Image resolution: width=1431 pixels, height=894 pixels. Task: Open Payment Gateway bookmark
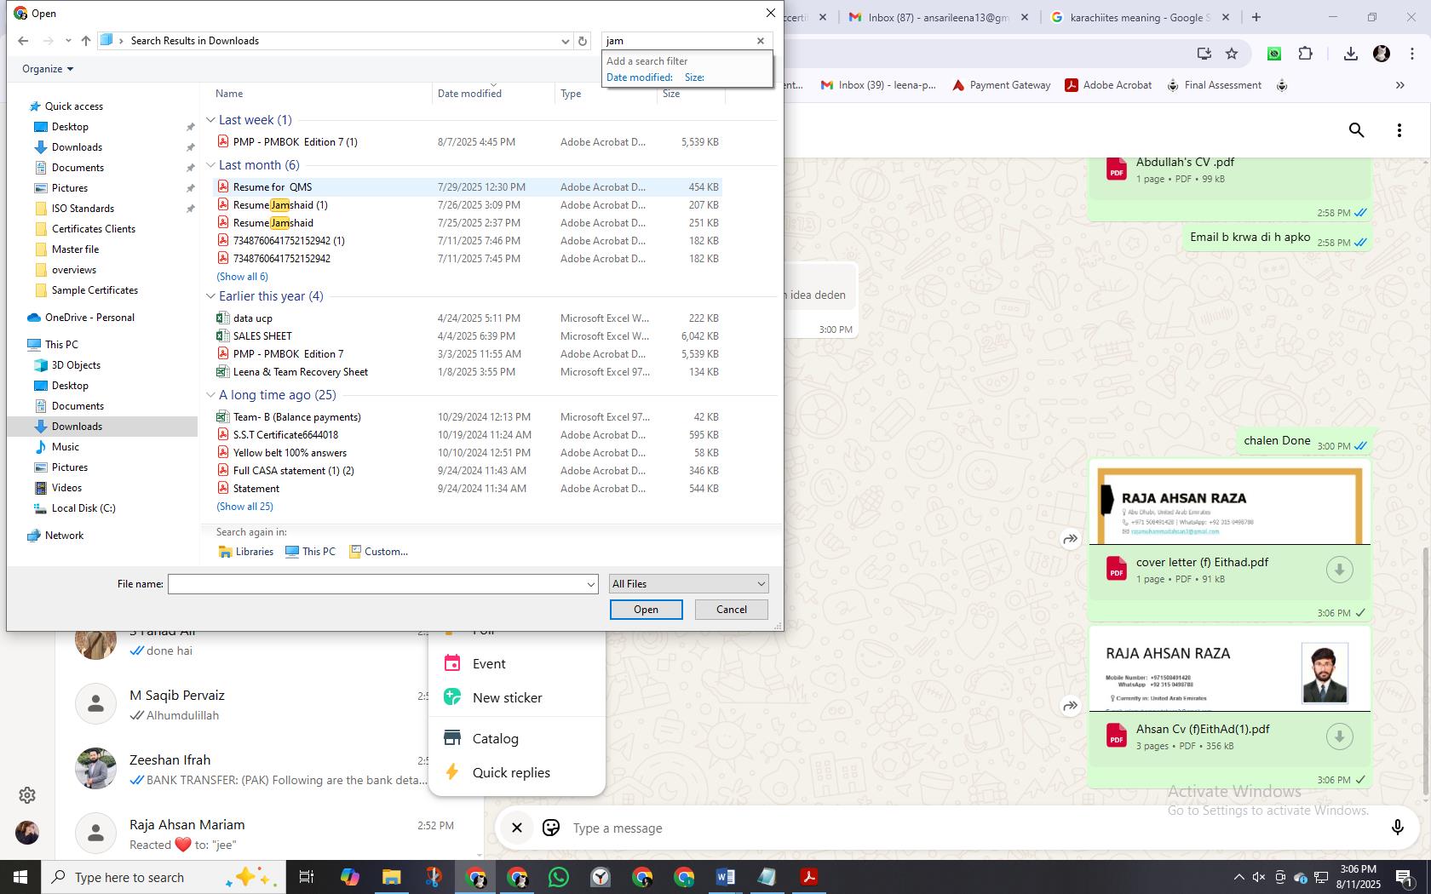(1002, 85)
